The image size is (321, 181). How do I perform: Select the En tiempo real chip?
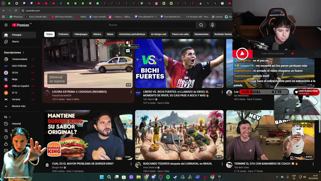[158, 34]
